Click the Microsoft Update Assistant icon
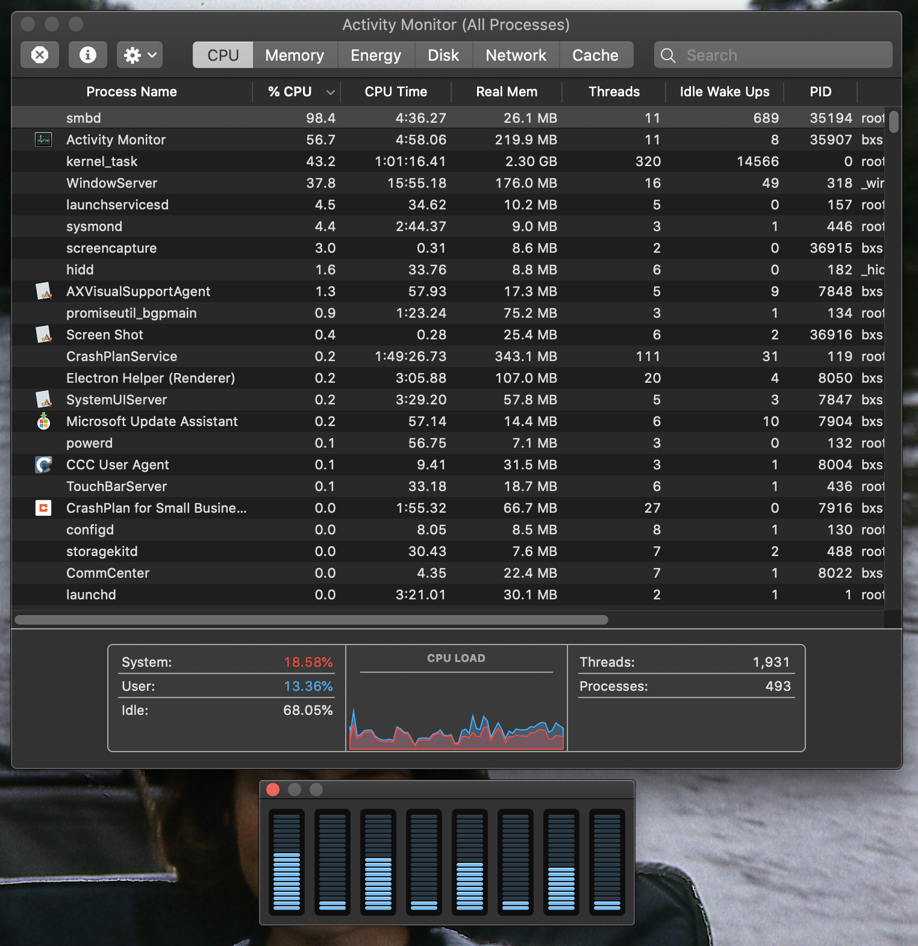 [x=43, y=421]
